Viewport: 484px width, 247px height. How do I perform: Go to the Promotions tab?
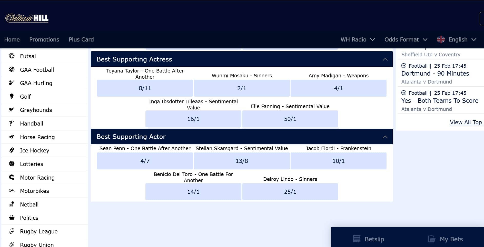tap(44, 39)
